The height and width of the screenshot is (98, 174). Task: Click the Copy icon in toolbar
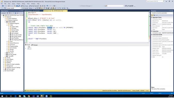tap(42, 6)
